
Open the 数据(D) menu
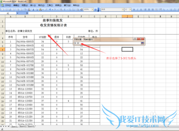pyautogui.click(x=58, y=5)
